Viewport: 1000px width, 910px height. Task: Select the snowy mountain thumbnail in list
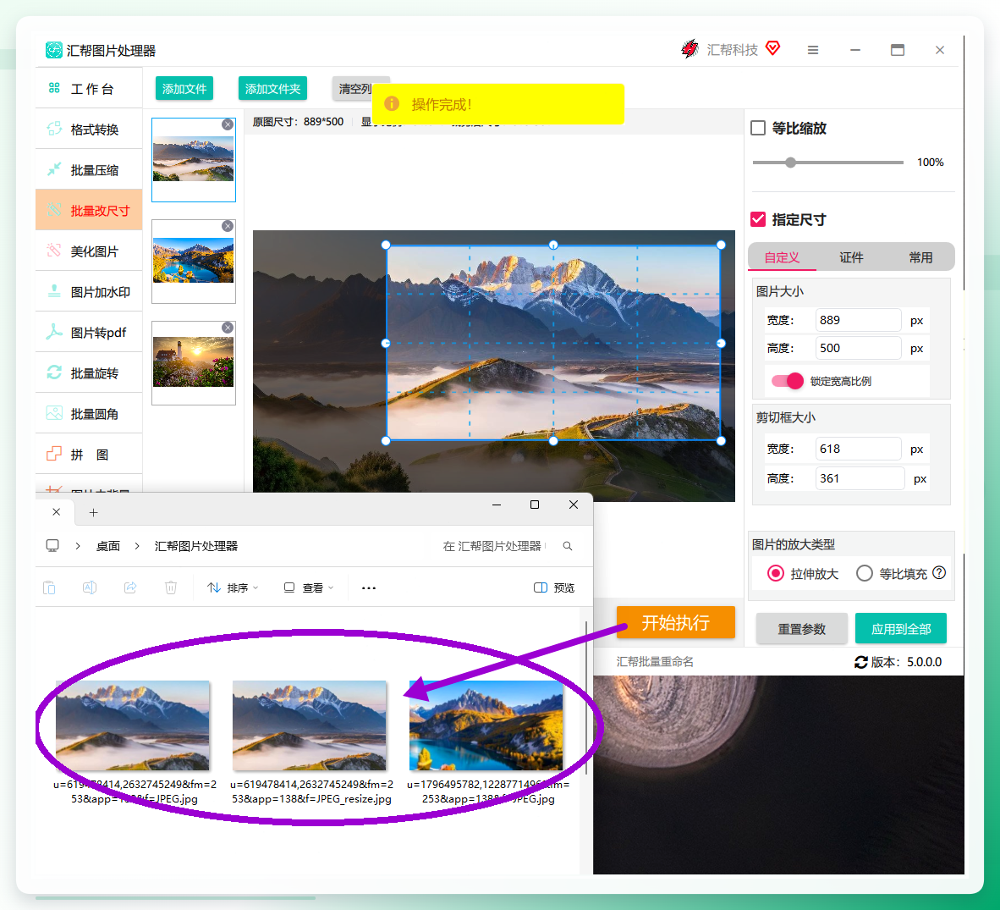click(x=193, y=159)
